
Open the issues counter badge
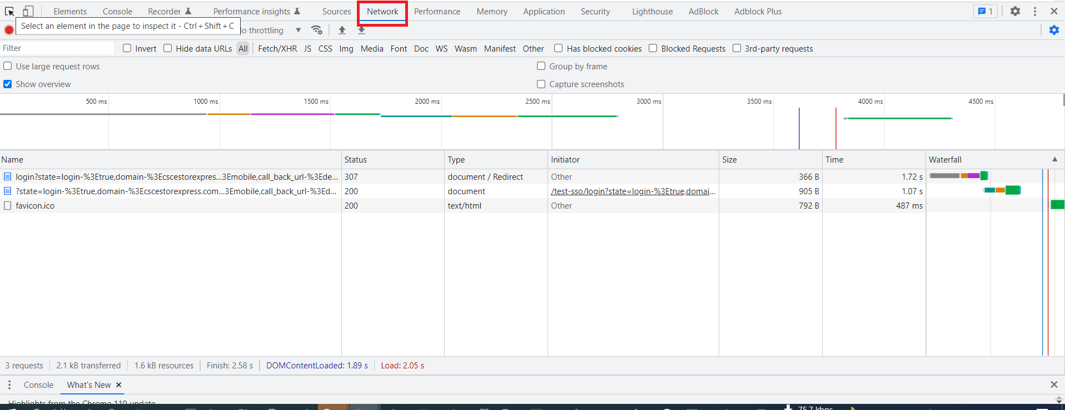click(986, 11)
